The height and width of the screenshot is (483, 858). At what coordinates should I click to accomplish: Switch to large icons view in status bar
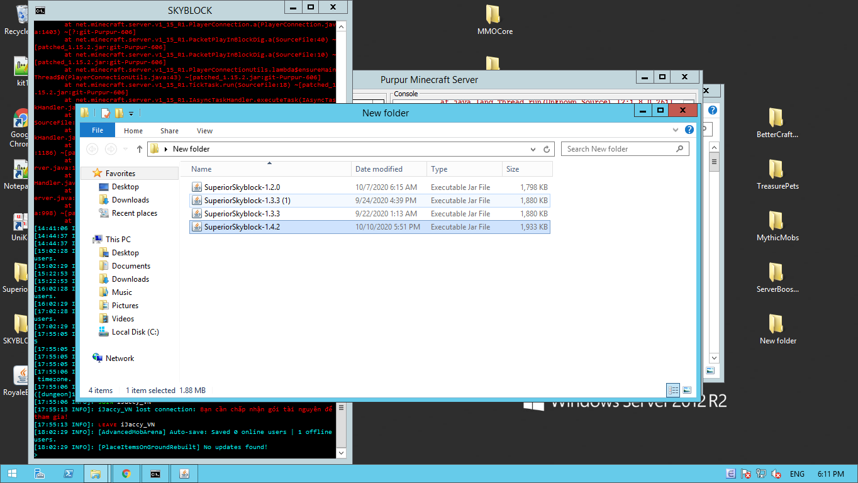click(687, 390)
